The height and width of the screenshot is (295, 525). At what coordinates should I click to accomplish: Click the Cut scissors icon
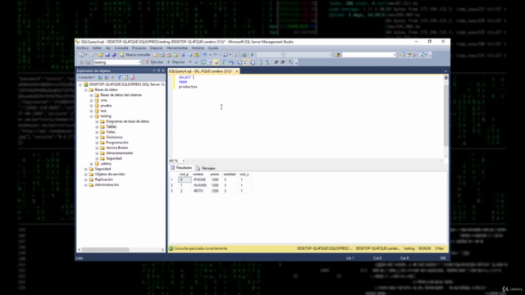tap(183, 55)
